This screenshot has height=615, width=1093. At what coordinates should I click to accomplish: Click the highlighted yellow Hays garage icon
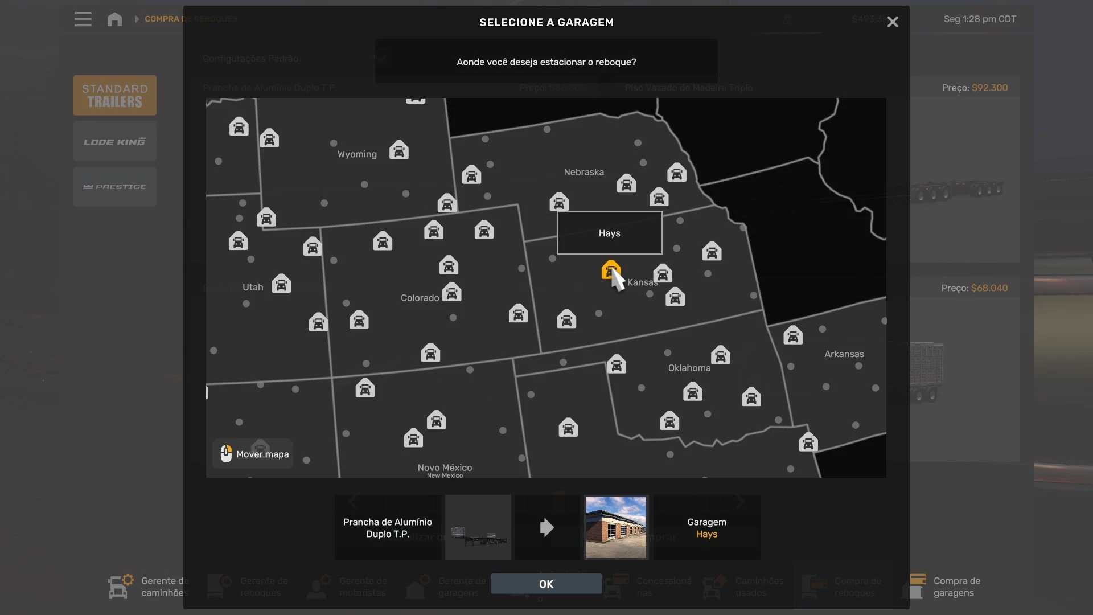pyautogui.click(x=610, y=269)
